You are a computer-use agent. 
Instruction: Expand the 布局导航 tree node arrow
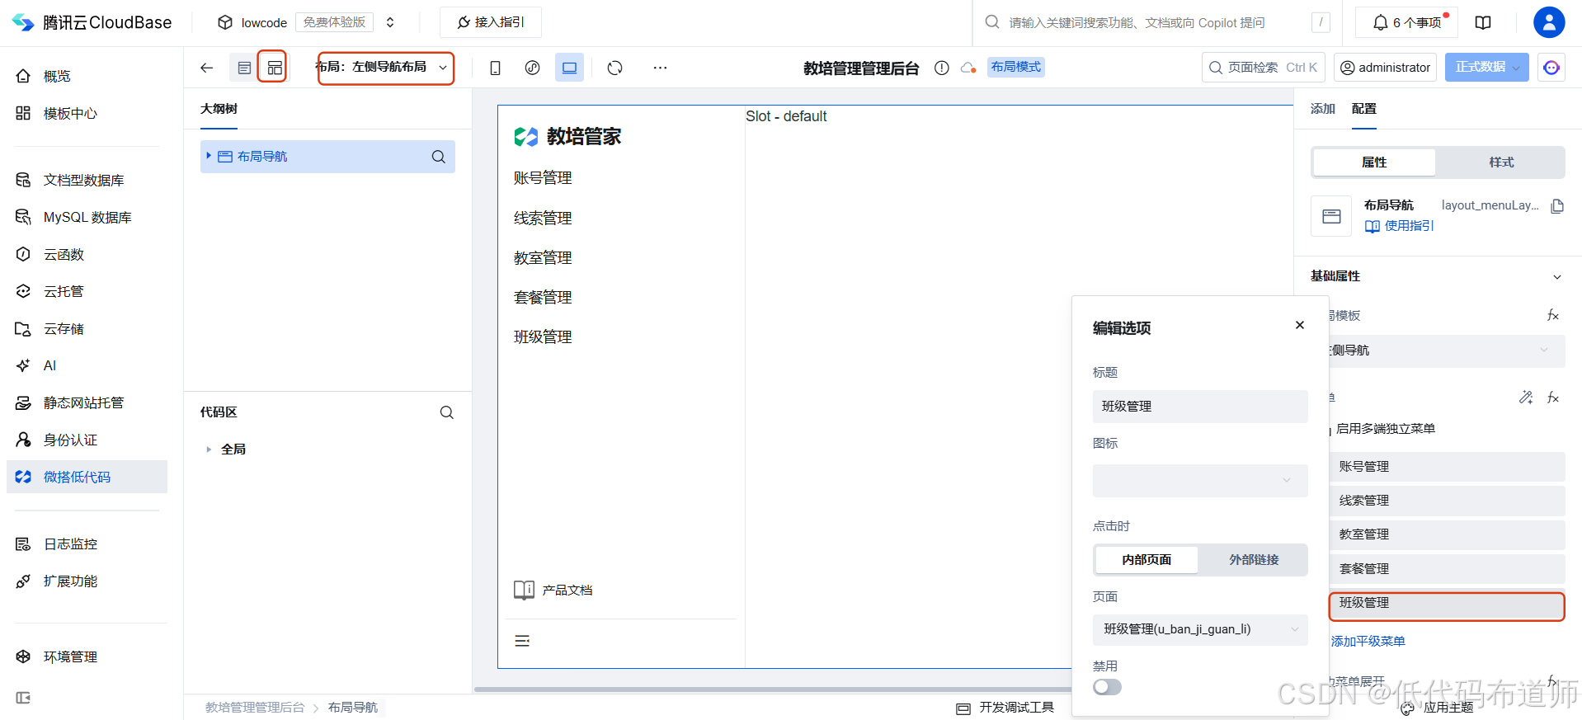click(209, 156)
